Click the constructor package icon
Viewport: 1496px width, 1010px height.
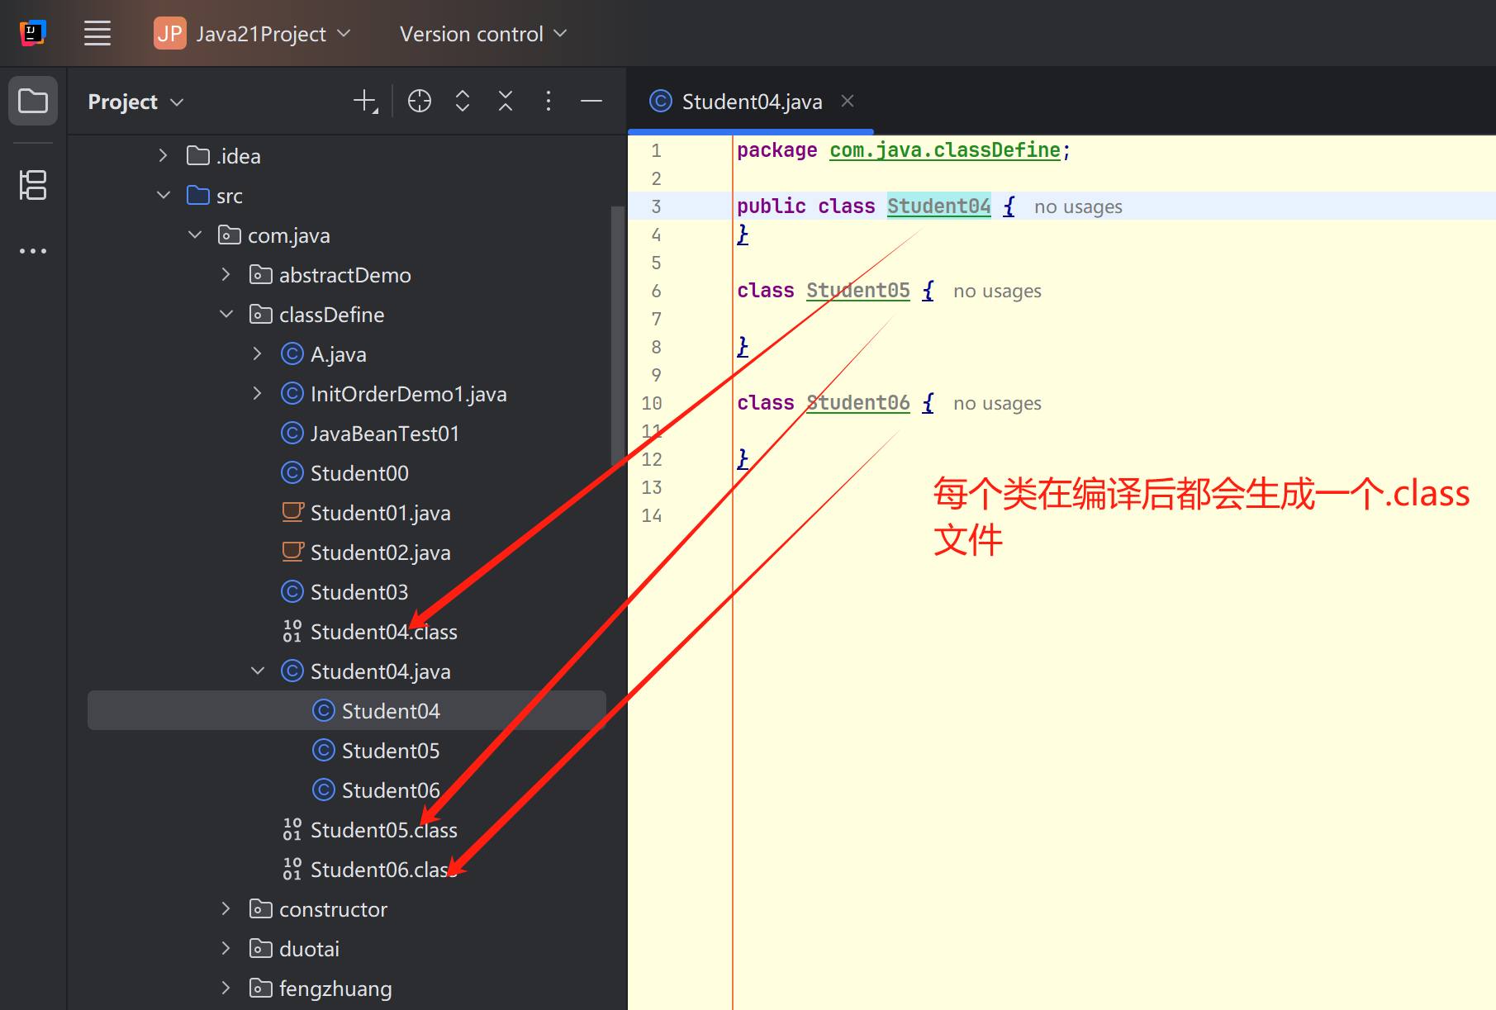click(x=260, y=908)
